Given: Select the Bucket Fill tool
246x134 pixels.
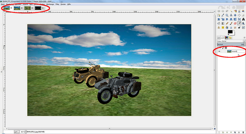Looking at the screenshot, I should point(219,23).
